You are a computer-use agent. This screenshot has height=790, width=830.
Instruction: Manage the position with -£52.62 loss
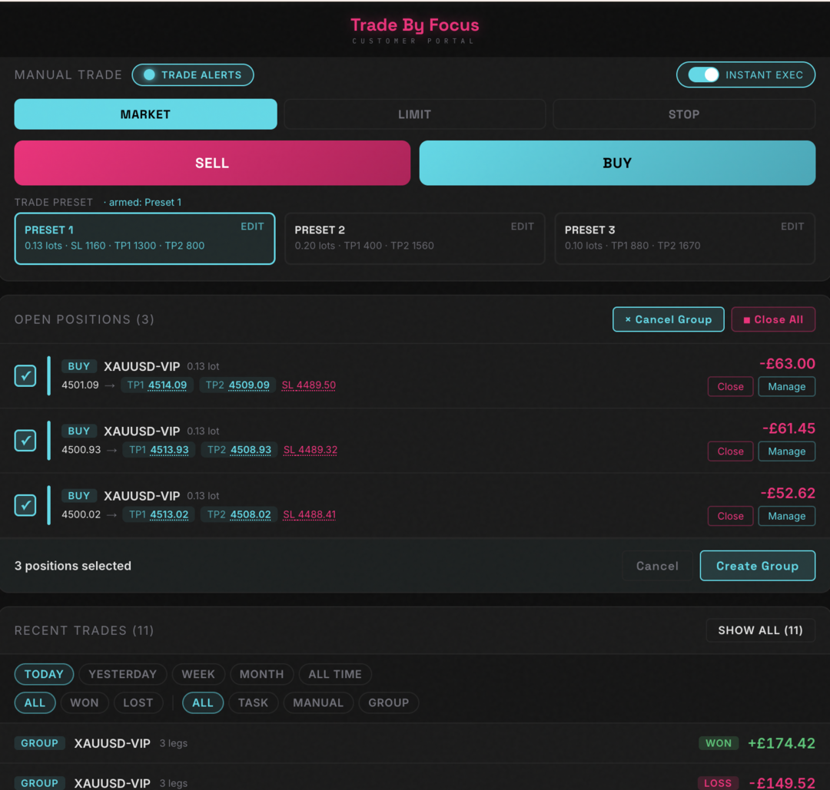pos(787,516)
